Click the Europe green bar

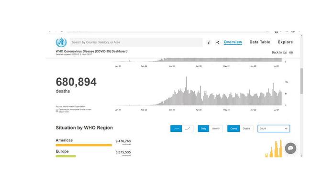66,156
